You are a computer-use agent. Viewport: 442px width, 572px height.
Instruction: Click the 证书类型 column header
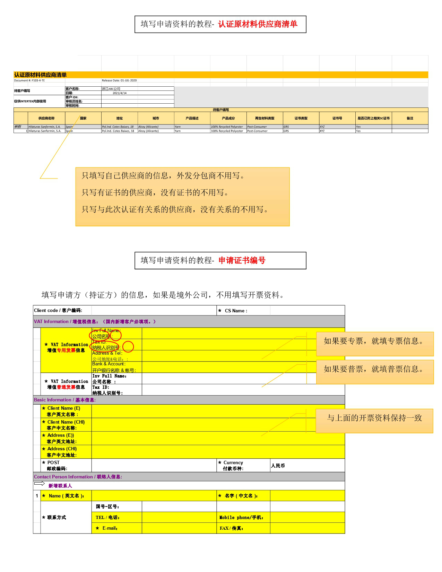pyautogui.click(x=301, y=118)
